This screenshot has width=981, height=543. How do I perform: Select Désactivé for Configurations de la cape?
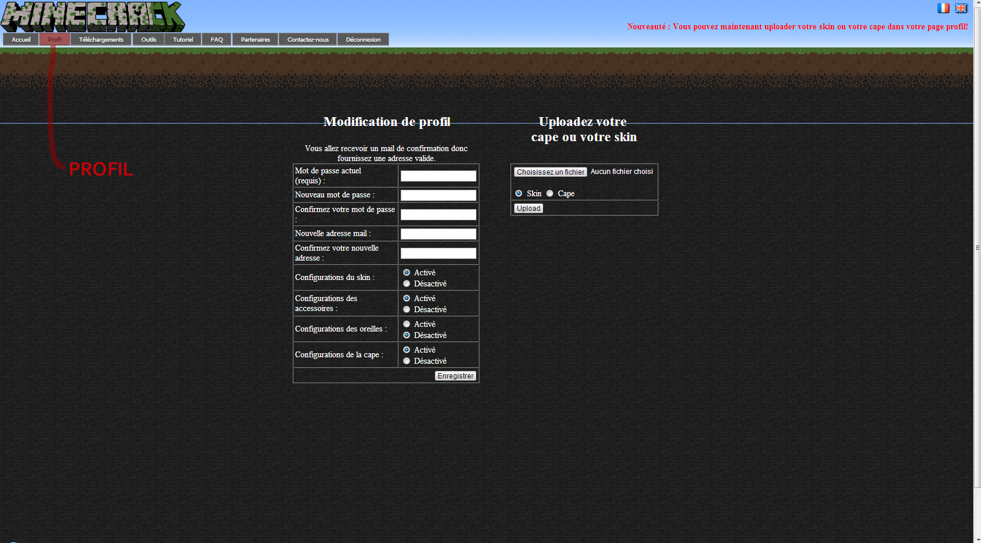pos(407,361)
